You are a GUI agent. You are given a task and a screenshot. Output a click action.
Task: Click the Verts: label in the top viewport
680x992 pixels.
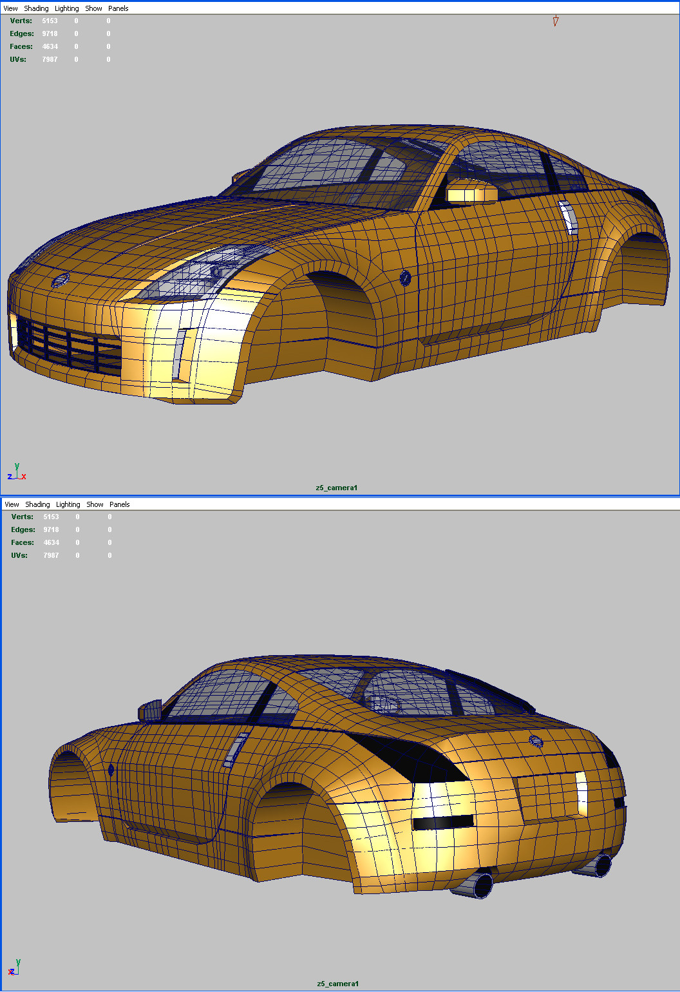(21, 21)
